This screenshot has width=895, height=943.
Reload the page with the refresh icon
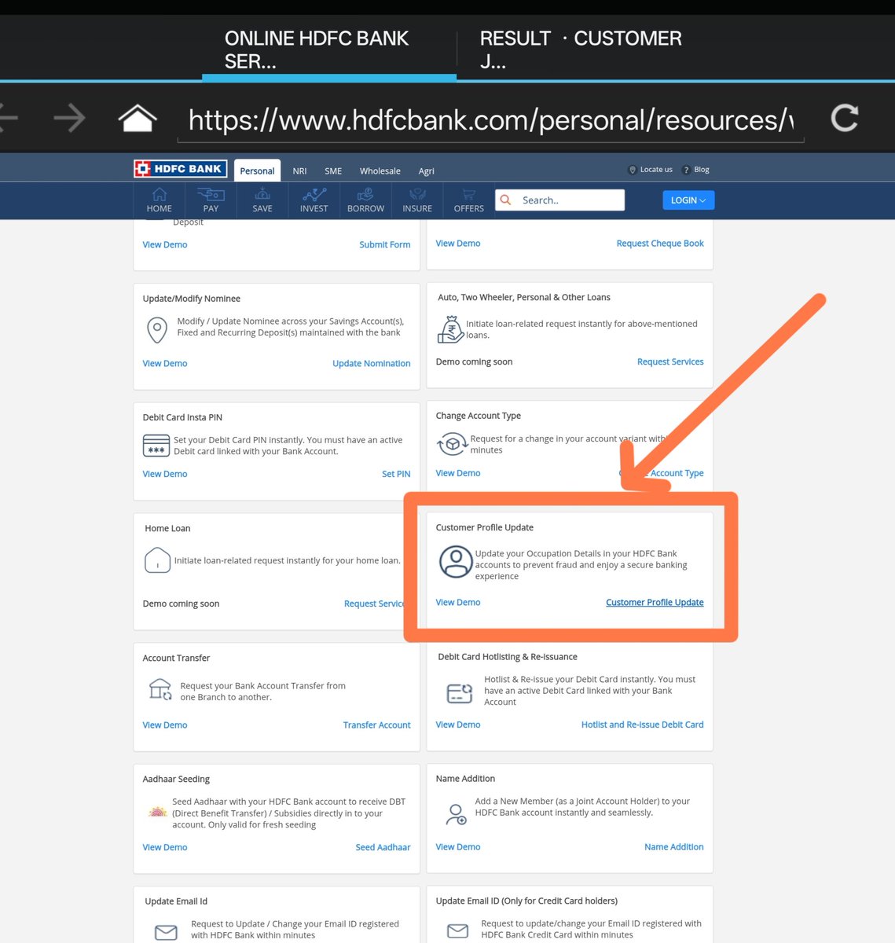coord(845,118)
